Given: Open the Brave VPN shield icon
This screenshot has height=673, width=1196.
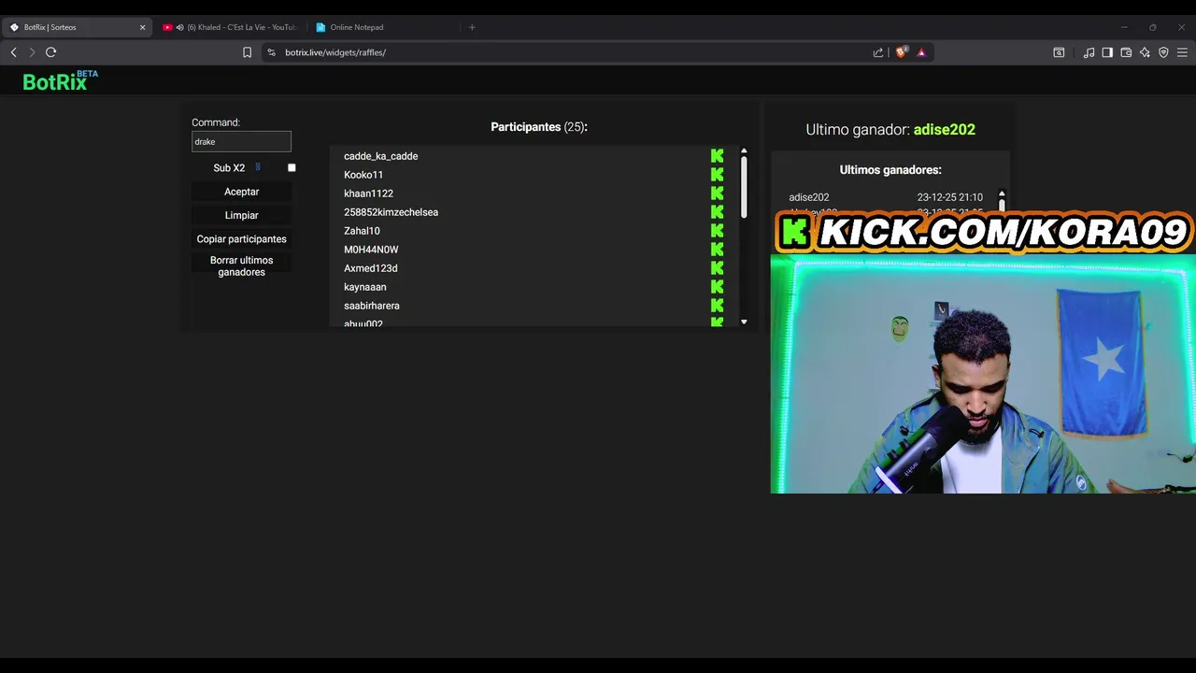Looking at the screenshot, I should pos(1163,52).
